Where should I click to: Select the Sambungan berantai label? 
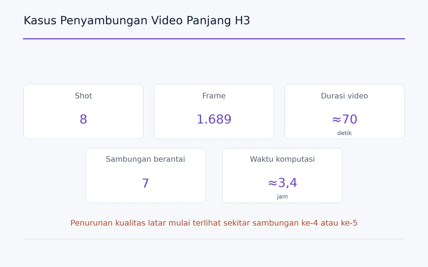tap(145, 159)
